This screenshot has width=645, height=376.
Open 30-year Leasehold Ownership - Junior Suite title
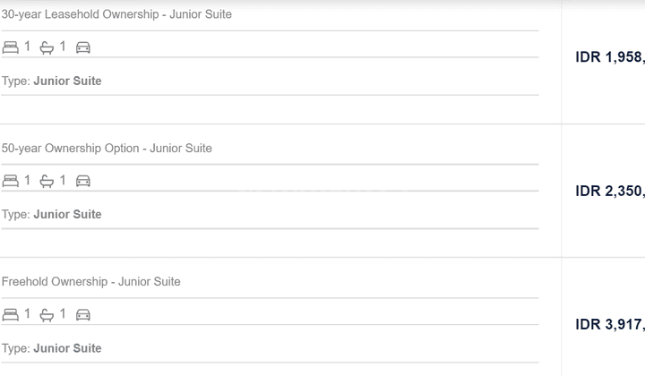[x=116, y=14]
